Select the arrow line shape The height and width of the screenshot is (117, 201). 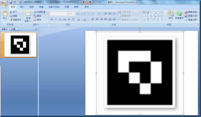155,12
